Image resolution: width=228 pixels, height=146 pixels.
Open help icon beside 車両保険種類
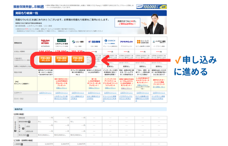29,122
